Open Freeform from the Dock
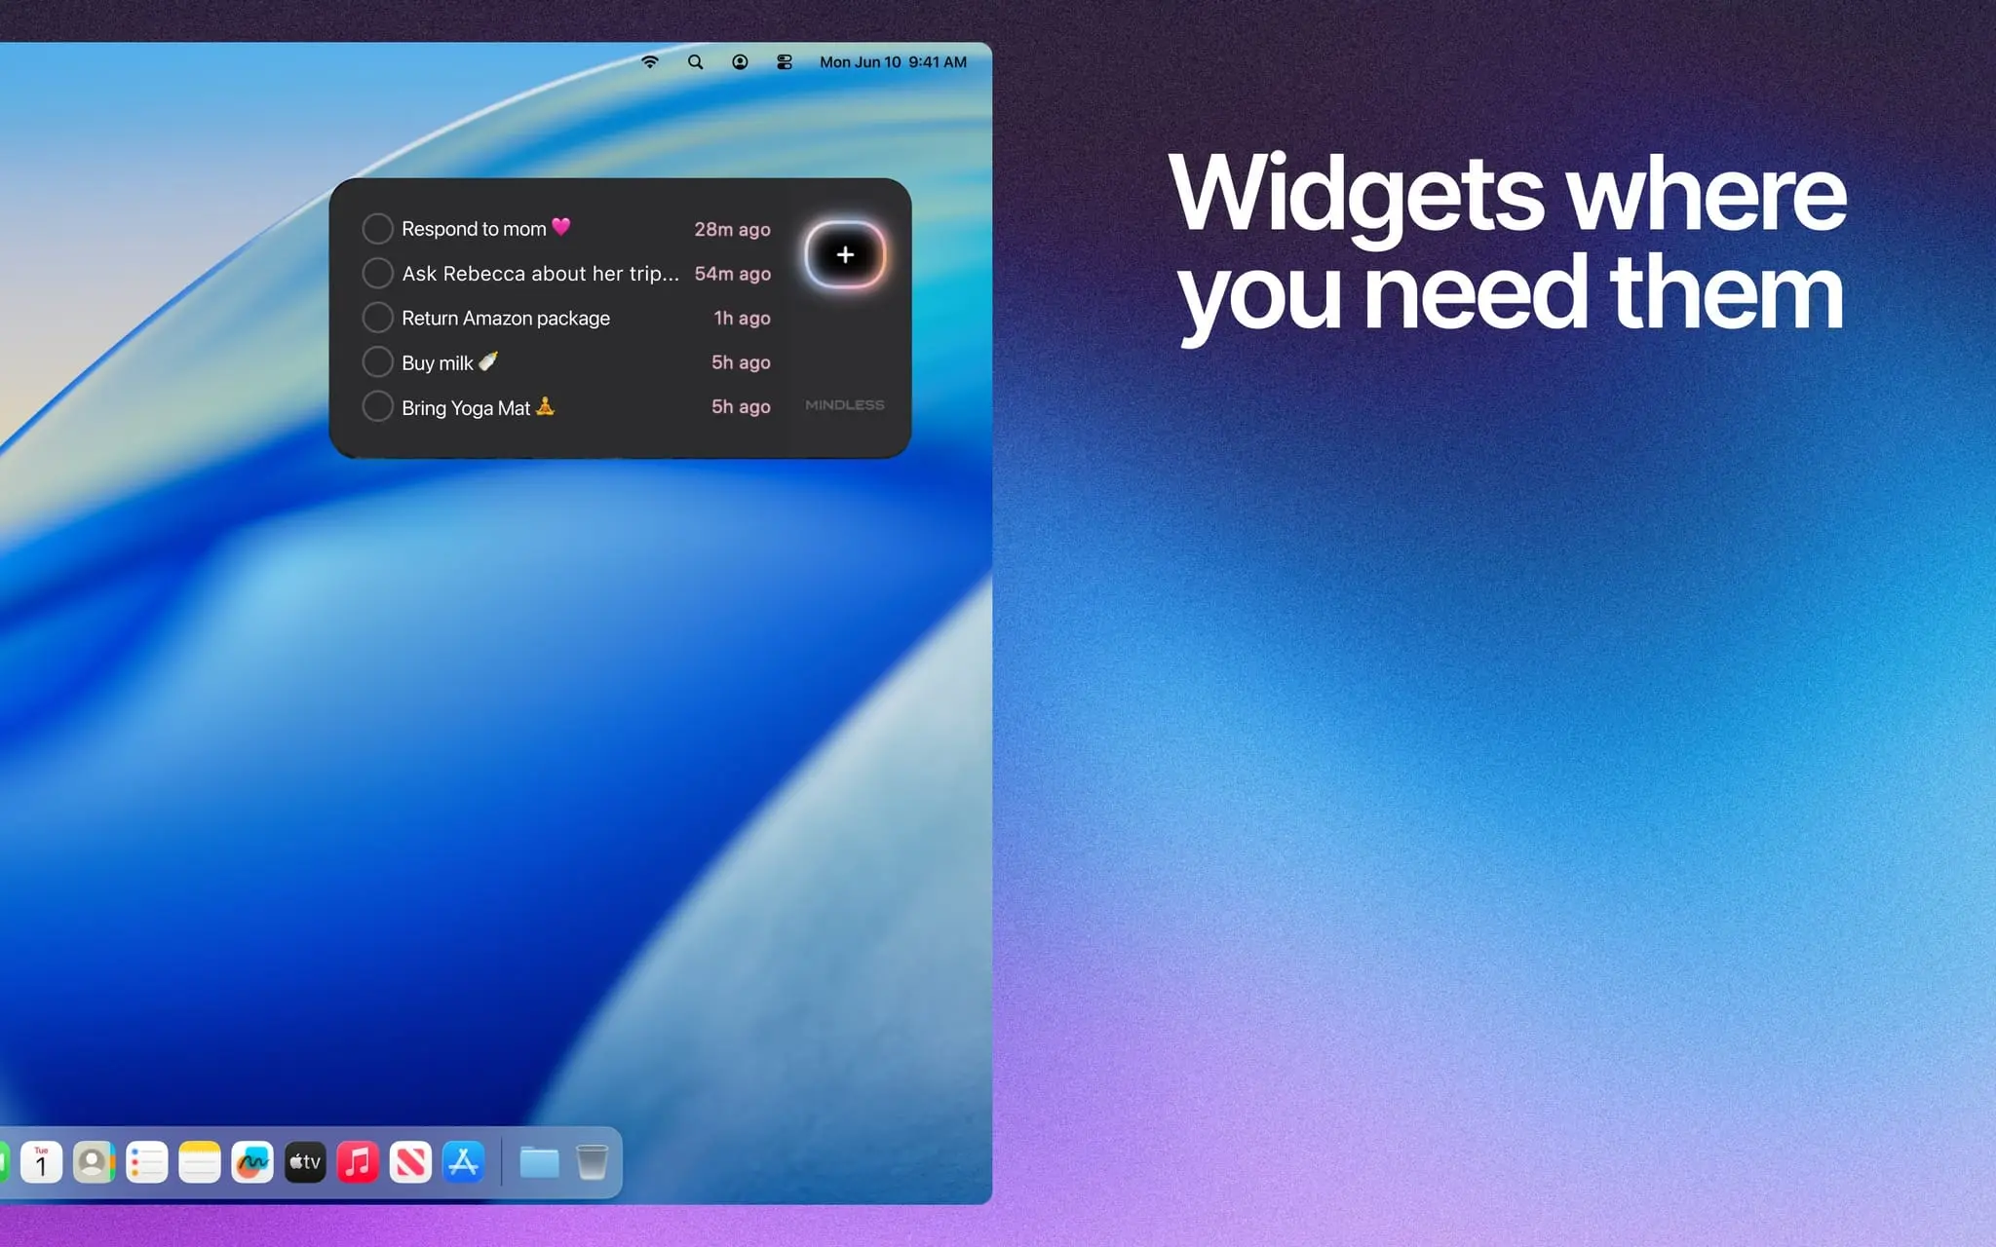The image size is (1996, 1247). click(x=252, y=1162)
